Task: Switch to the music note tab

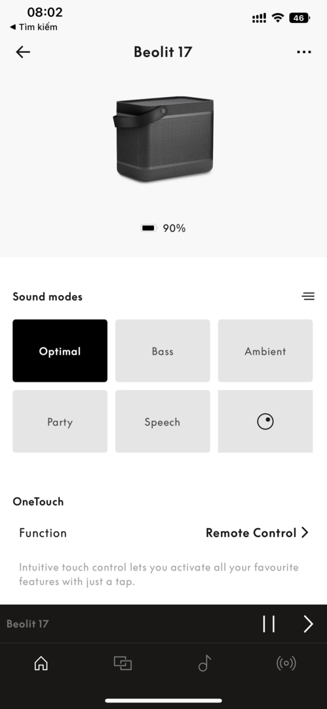Action: 204,663
